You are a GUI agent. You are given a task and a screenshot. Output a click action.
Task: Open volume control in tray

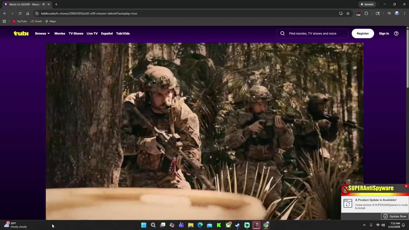click(383, 225)
